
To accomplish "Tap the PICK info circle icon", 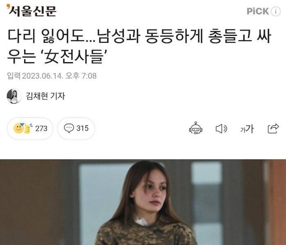I will (276, 11).
